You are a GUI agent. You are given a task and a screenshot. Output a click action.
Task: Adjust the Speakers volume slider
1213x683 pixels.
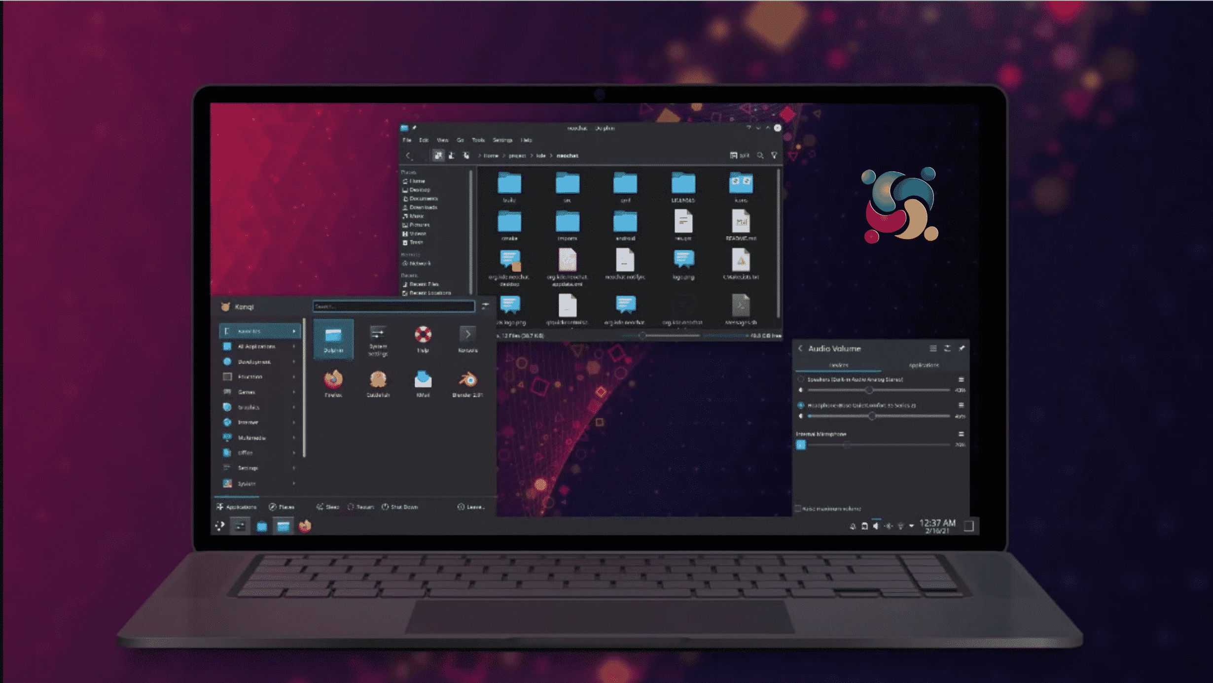tap(879, 390)
